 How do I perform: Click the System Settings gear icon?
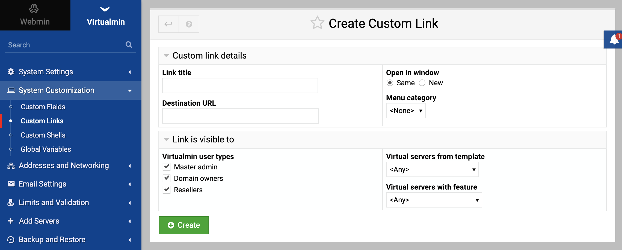(x=11, y=72)
